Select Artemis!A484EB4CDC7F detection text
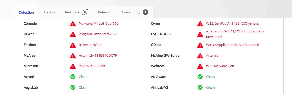The image size is (292, 94). click(x=98, y=55)
